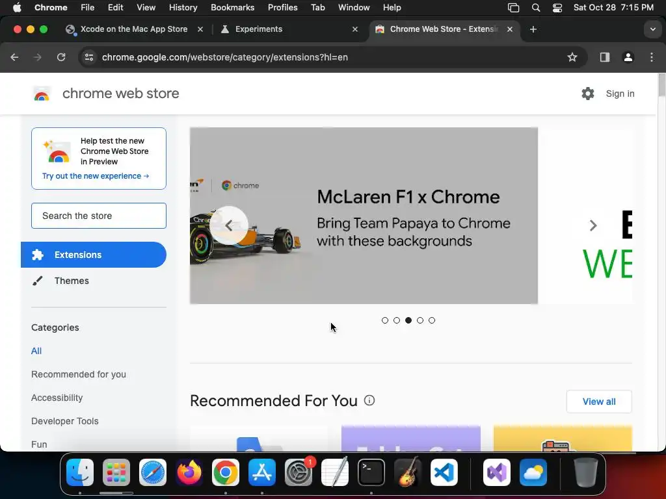Open GarageBand from the dock

click(x=408, y=472)
